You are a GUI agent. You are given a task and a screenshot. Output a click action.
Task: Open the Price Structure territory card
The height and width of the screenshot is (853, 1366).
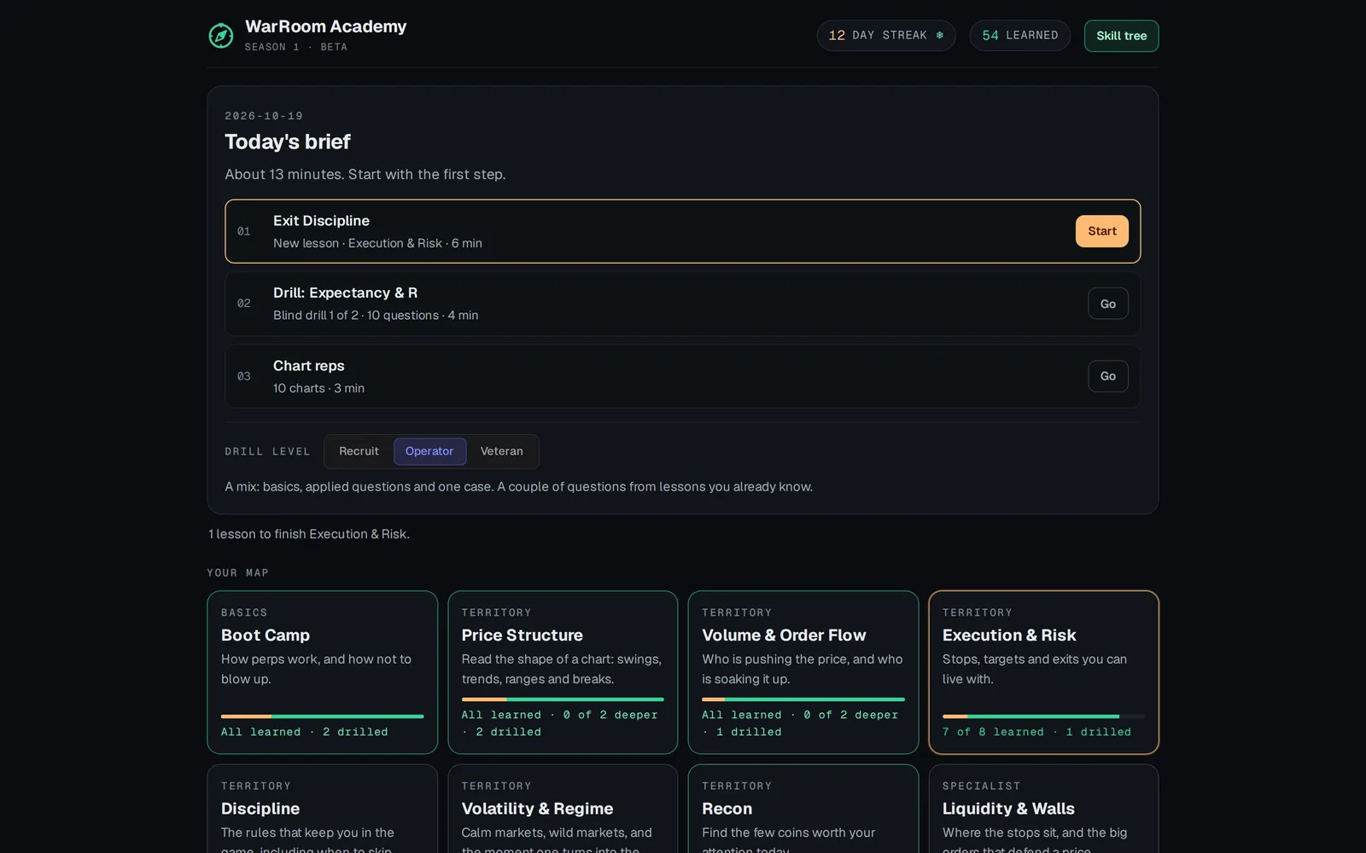(563, 672)
